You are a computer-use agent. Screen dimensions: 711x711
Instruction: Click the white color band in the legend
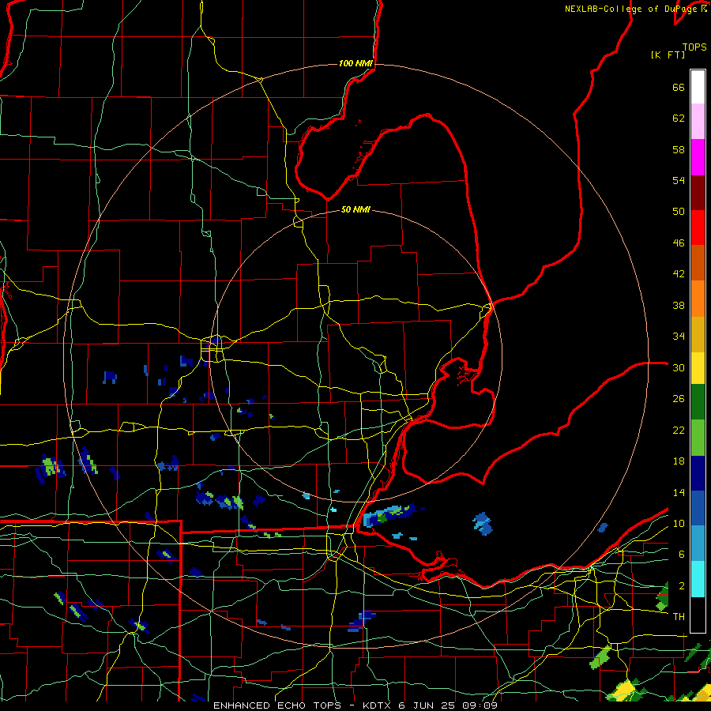698,87
